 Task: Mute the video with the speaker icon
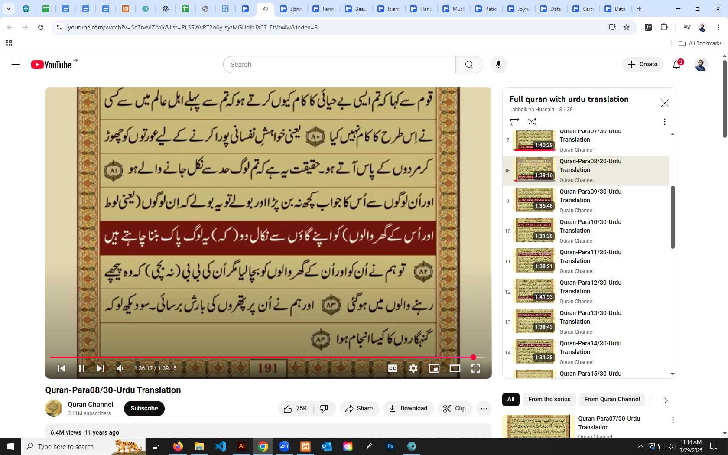120,368
